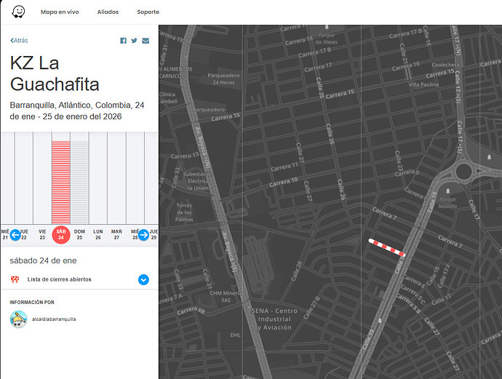Advance calendar with right arrow
502x379 pixels.
(x=143, y=235)
